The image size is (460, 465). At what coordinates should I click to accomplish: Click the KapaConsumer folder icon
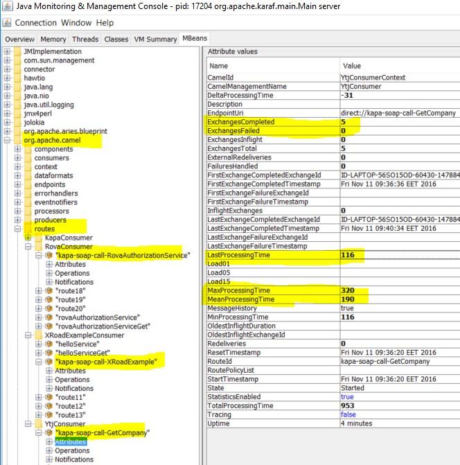[x=39, y=238]
